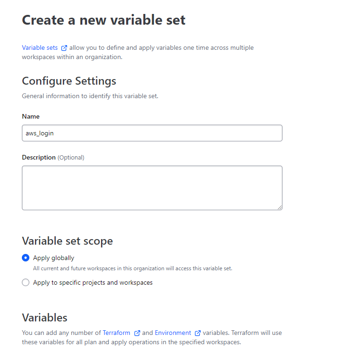This screenshot has width=363, height=347.
Task: Select the Apply globally radio button
Action: click(x=26, y=258)
